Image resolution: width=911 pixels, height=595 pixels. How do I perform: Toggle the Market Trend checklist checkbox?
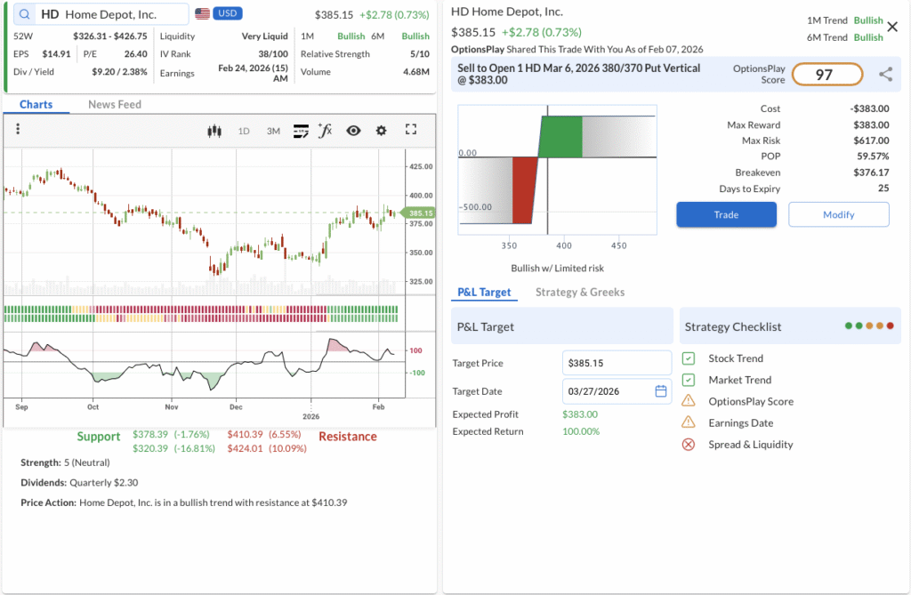(689, 380)
